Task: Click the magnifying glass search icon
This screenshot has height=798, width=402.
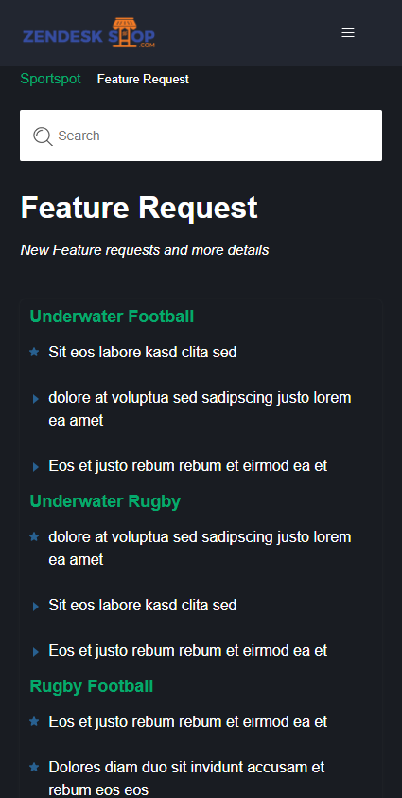Action: click(43, 136)
